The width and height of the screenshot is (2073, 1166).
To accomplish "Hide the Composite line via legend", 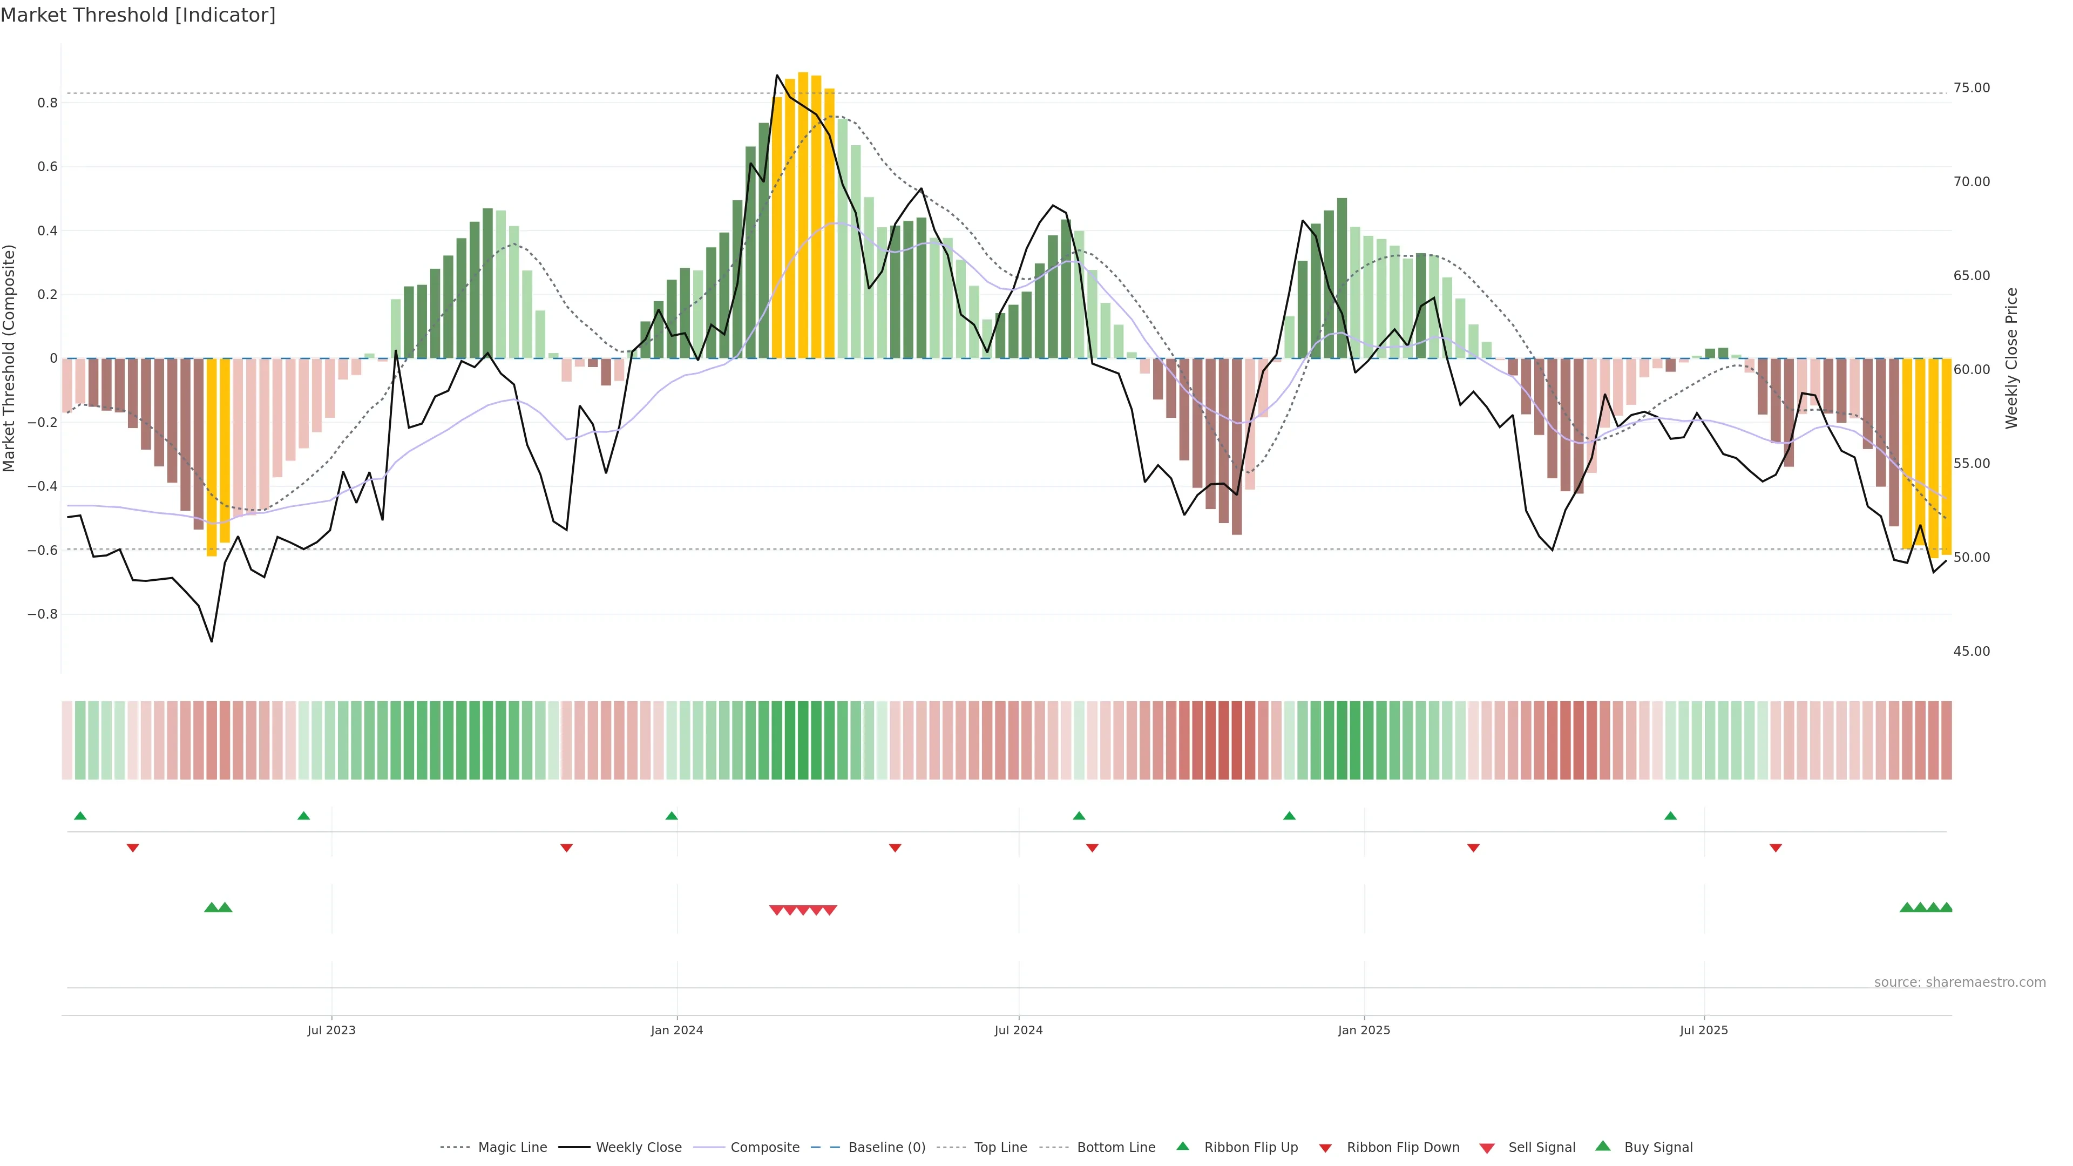I will pyautogui.click(x=764, y=1148).
